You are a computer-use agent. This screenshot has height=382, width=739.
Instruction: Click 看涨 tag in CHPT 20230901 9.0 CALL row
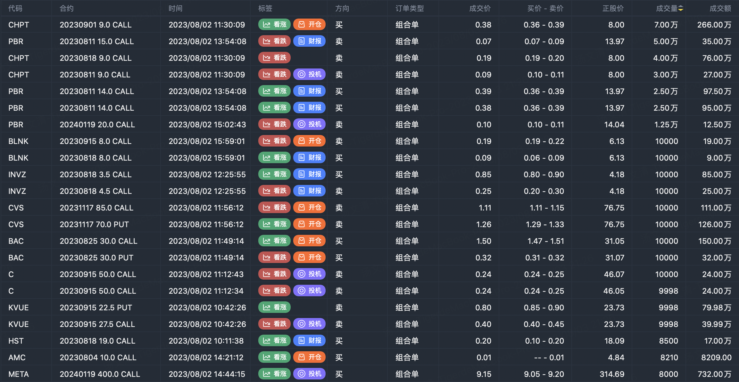[274, 25]
